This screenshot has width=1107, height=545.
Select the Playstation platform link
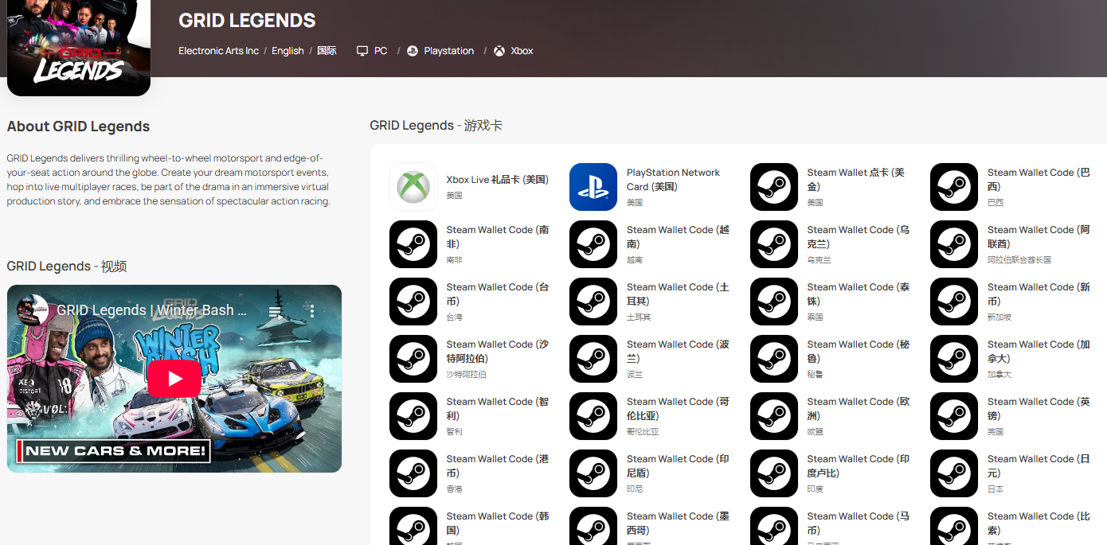[440, 51]
